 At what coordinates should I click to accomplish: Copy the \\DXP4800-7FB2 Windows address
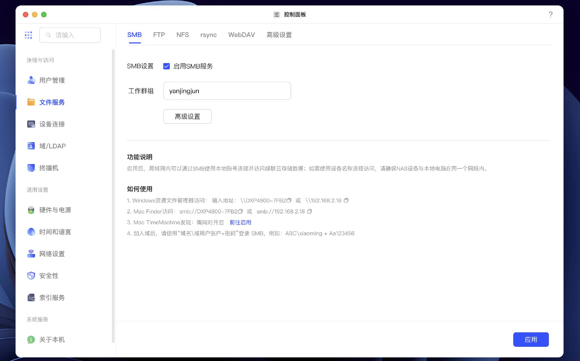coord(289,200)
